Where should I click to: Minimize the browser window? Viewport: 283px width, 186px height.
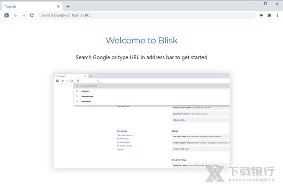pyautogui.click(x=254, y=4)
